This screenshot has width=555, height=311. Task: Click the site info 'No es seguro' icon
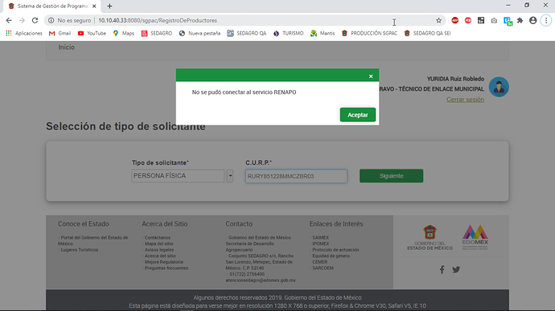51,21
